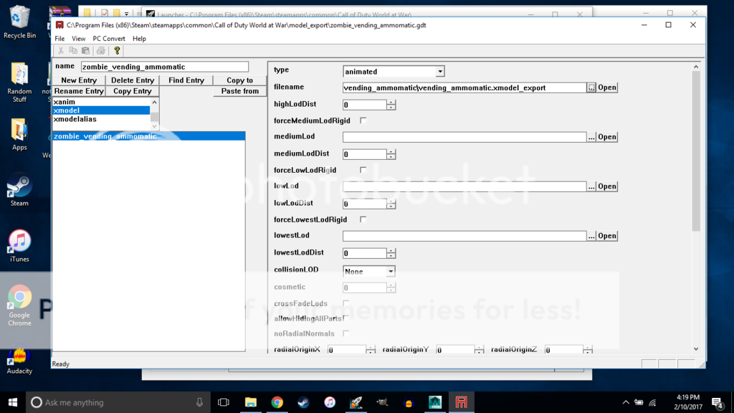This screenshot has height=413, width=734.
Task: Open the Windows Start menu
Action: tap(13, 402)
